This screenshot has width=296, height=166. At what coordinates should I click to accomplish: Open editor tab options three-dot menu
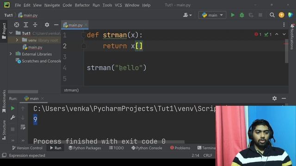coord(284,25)
